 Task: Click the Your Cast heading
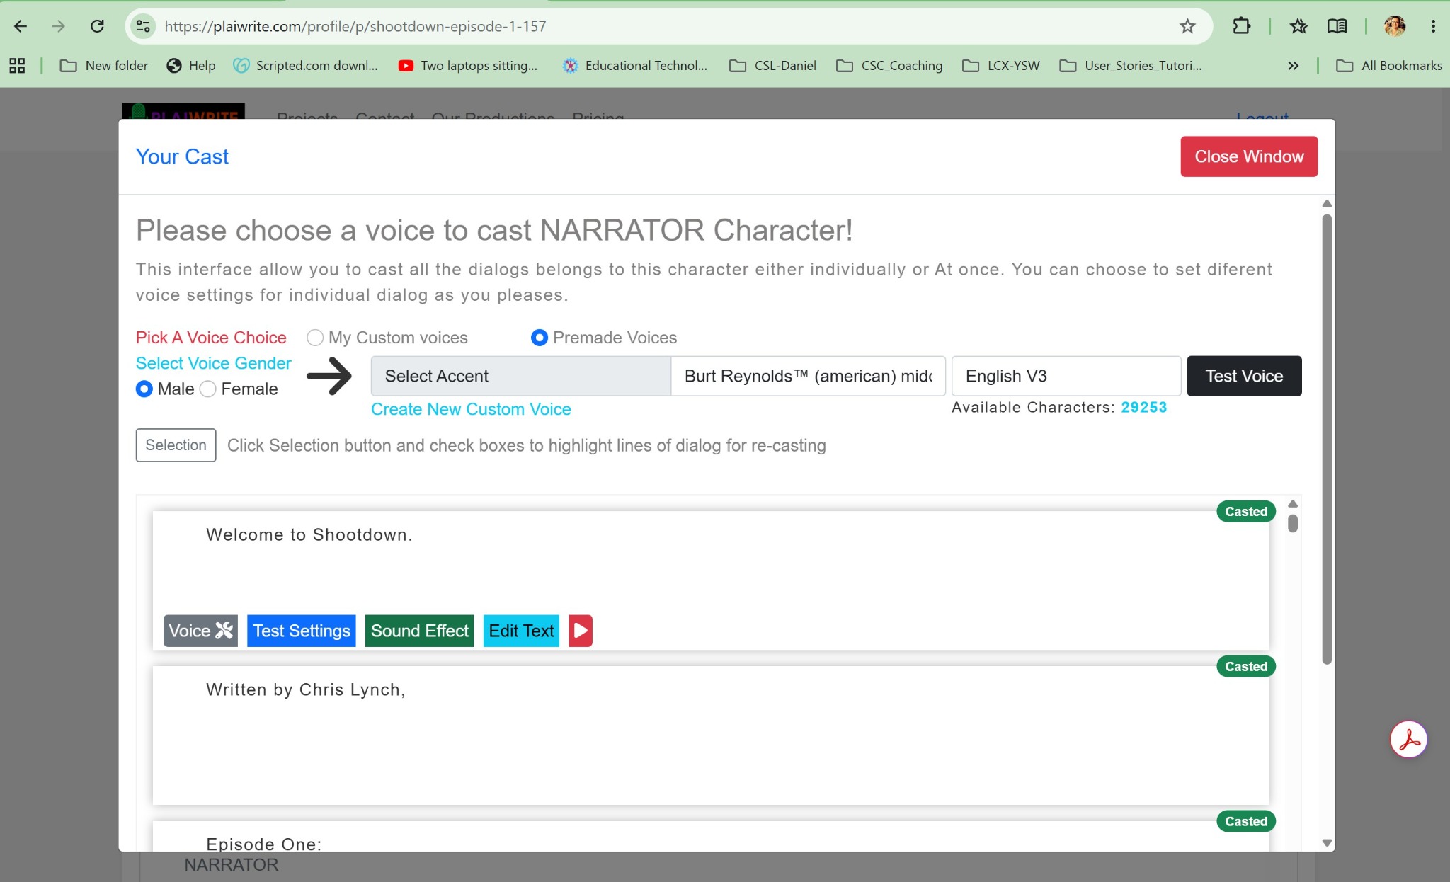coord(182,156)
